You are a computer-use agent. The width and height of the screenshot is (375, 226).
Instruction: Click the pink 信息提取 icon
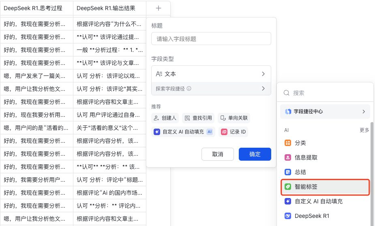click(x=288, y=157)
